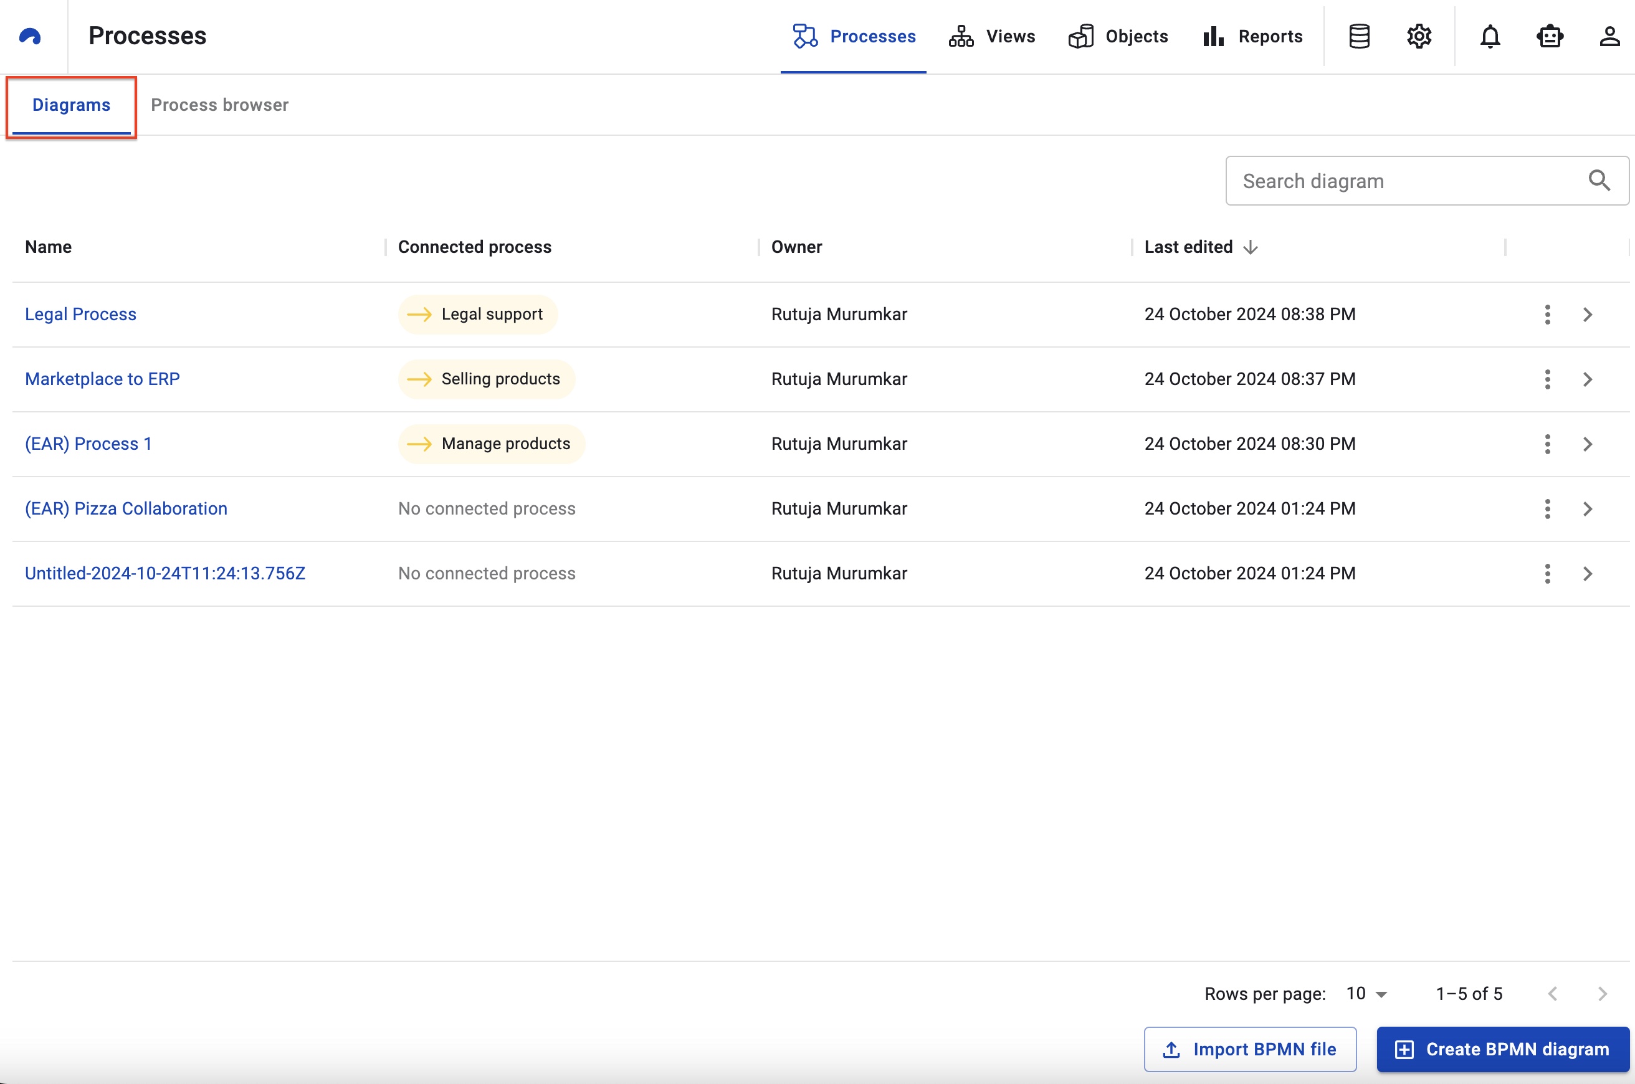Click the Manage products connected process chip
Screen dimensions: 1635x1084
tap(491, 444)
